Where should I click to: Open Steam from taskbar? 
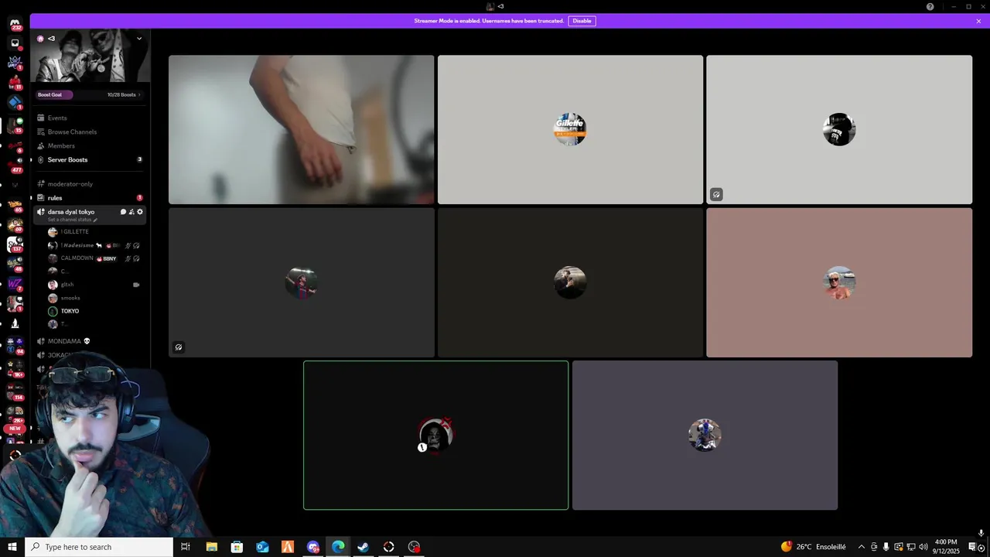click(364, 547)
